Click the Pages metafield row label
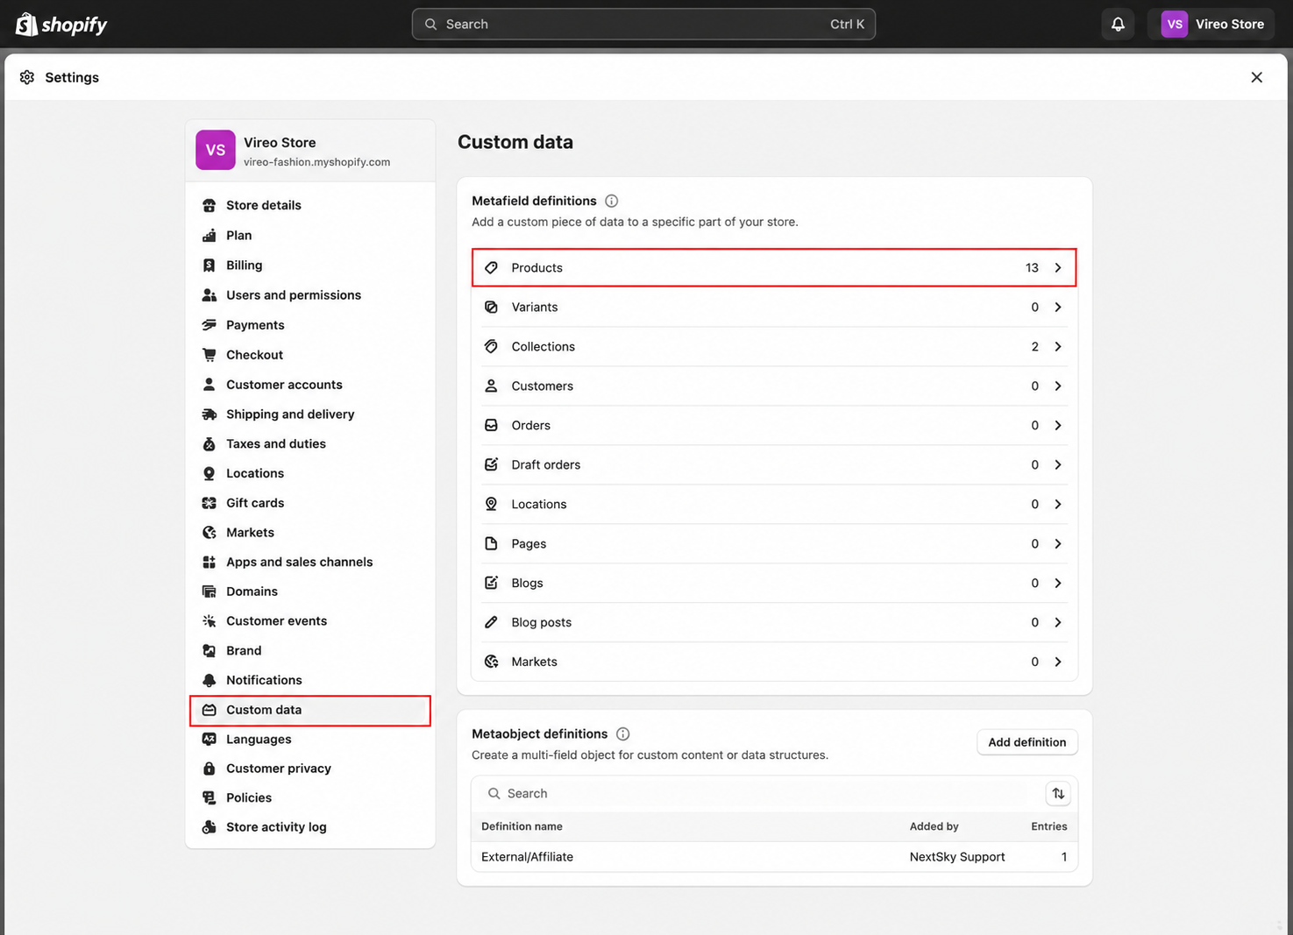Screen dimensions: 1293x935 pos(529,543)
